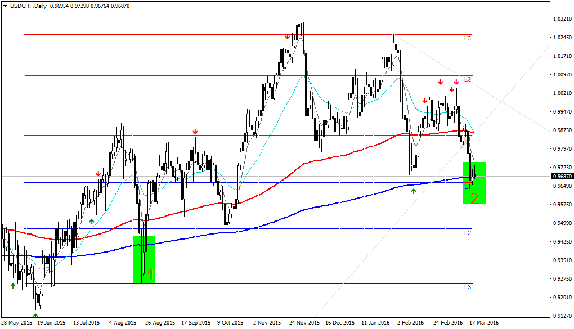
Task: Click the 24 Nov 2015 date label
Action: pos(304,323)
